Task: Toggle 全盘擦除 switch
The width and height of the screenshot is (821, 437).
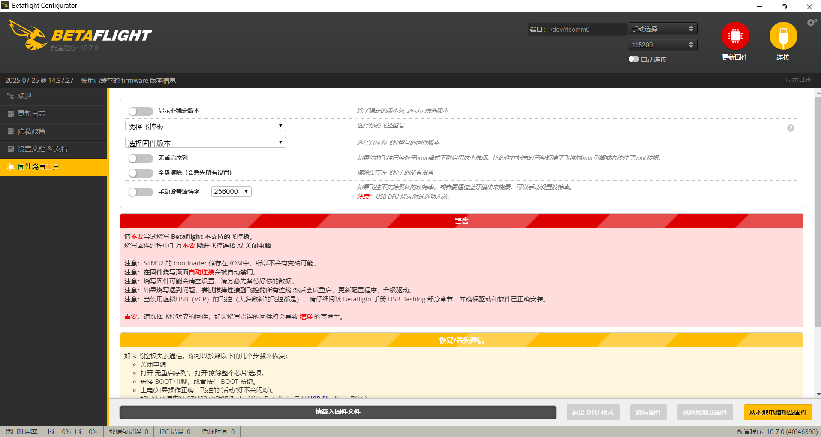Action: tap(141, 173)
